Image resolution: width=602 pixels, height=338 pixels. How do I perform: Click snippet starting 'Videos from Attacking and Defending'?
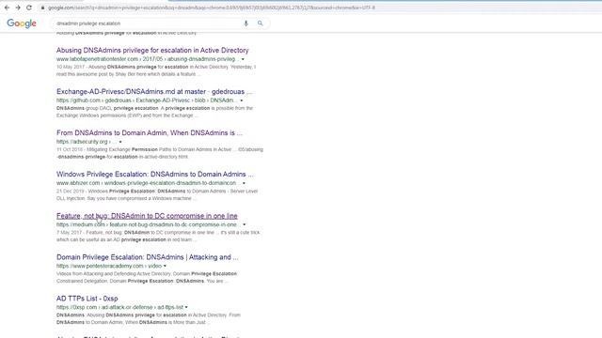(x=147, y=278)
